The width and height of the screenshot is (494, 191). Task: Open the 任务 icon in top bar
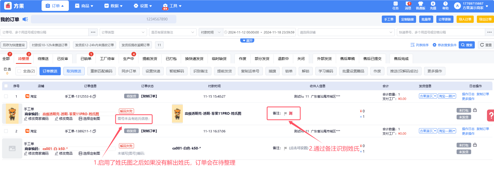[x=396, y=4]
